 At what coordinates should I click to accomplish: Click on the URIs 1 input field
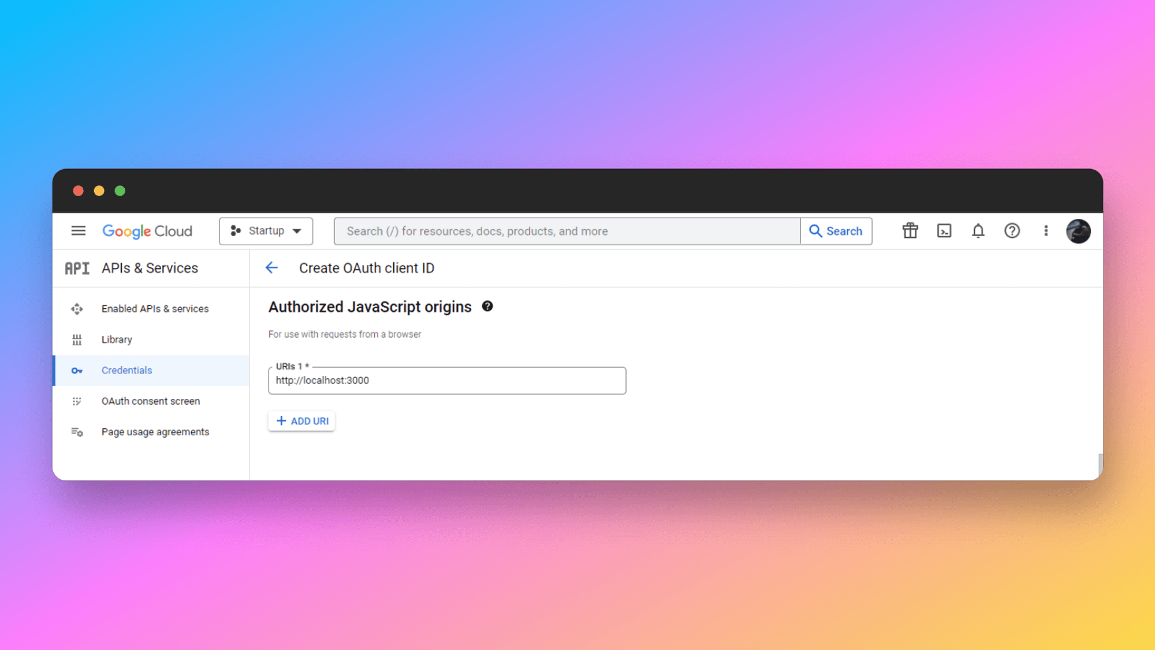point(446,380)
